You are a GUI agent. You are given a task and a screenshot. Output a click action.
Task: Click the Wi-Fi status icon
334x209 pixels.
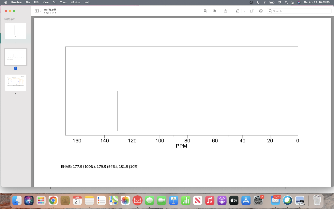coord(280,2)
